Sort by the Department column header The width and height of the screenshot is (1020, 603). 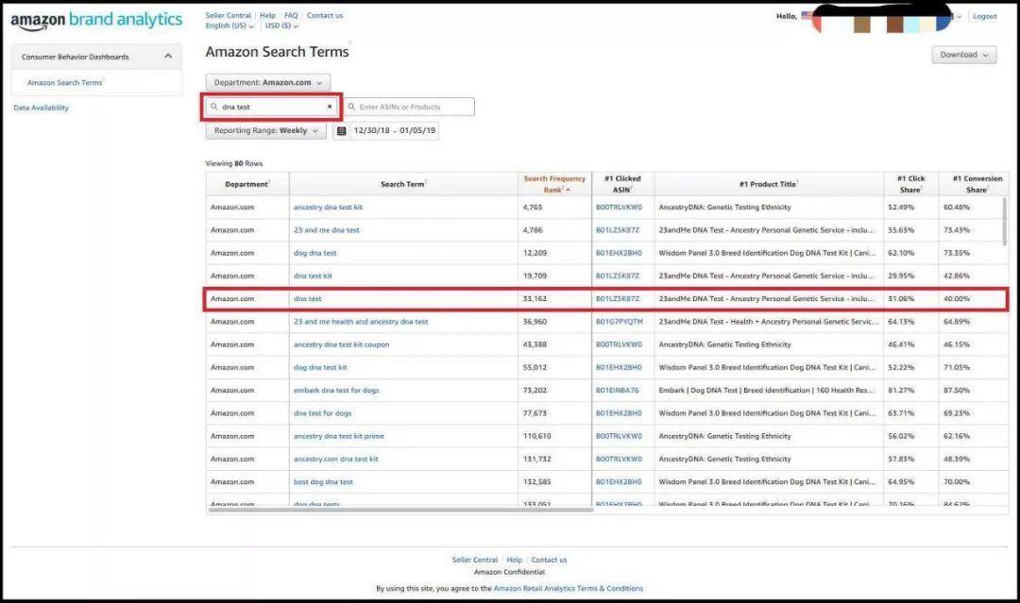click(x=247, y=184)
